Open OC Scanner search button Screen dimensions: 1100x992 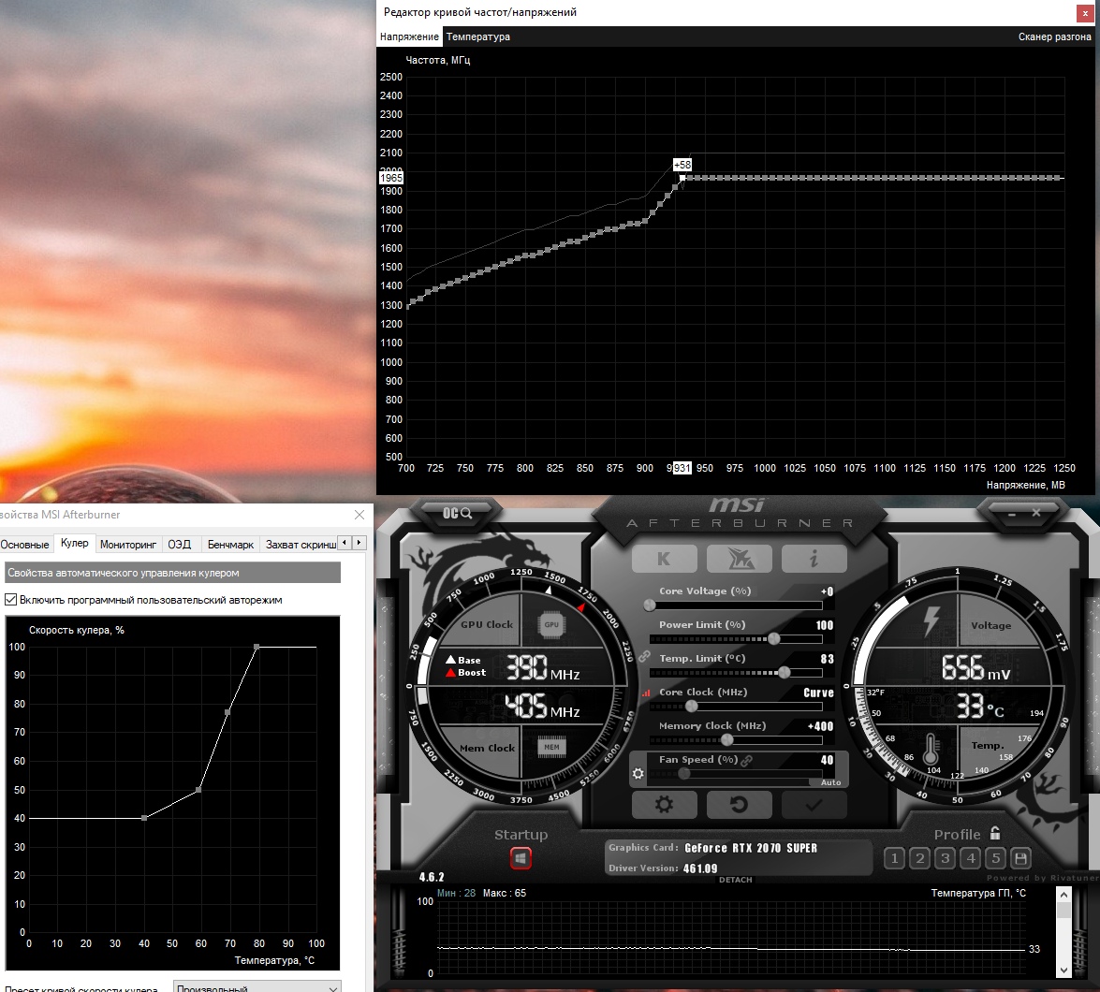pyautogui.click(x=457, y=513)
